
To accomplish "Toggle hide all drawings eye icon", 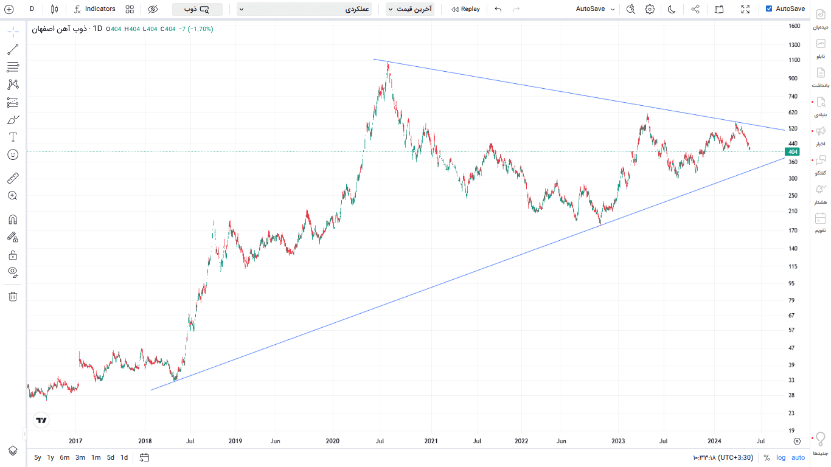I will [13, 272].
